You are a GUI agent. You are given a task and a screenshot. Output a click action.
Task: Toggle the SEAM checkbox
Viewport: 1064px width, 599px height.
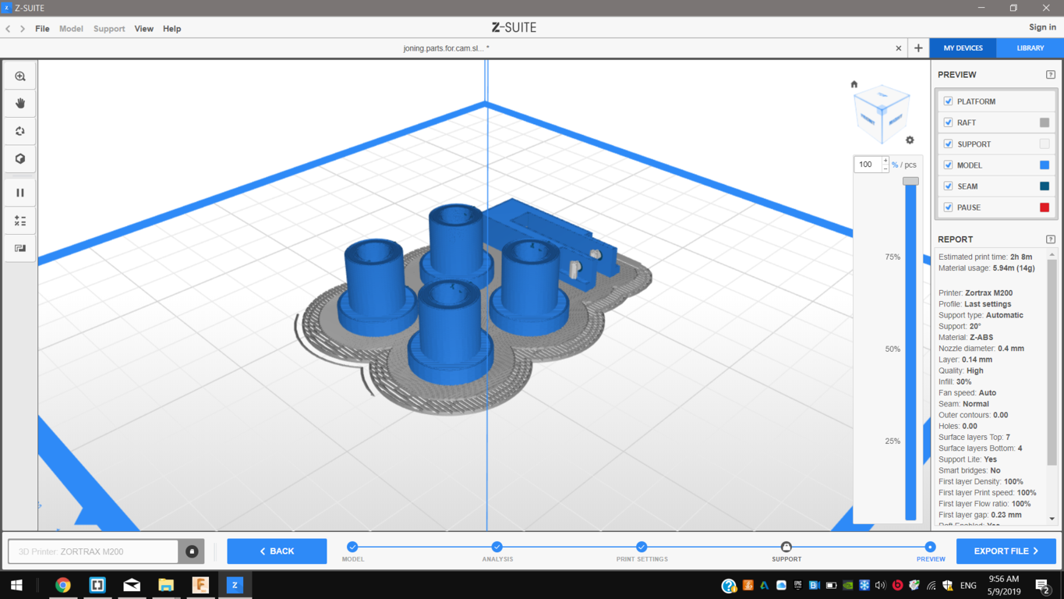(x=949, y=186)
